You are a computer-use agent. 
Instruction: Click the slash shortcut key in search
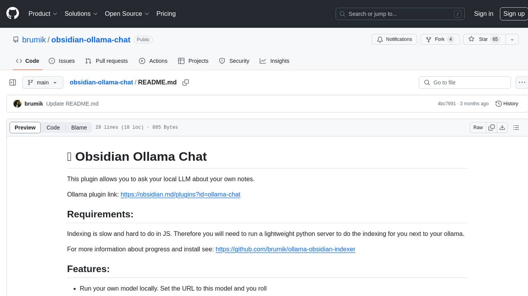[458, 14]
